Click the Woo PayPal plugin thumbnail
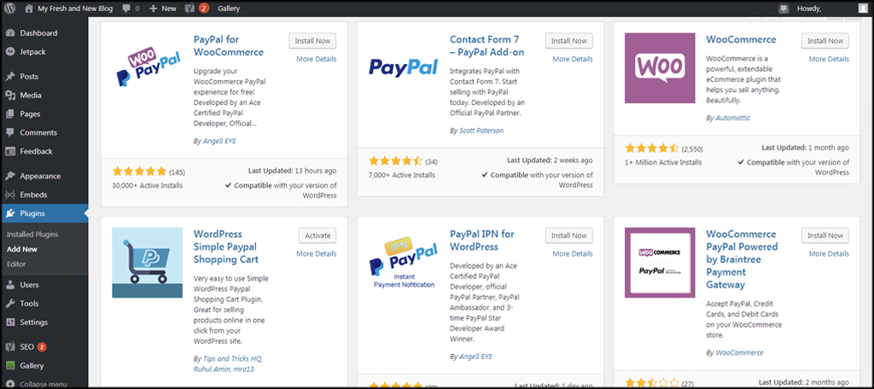The image size is (874, 389). [x=147, y=68]
